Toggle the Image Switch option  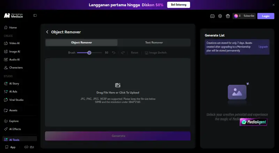[156, 53]
